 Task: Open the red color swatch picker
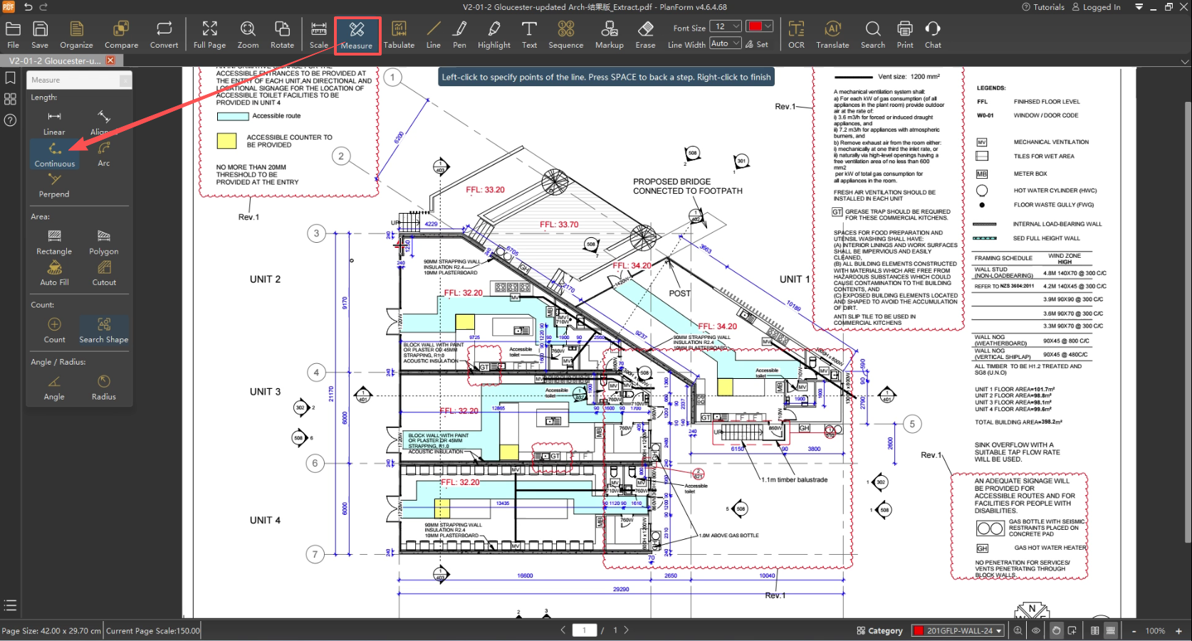coord(760,26)
